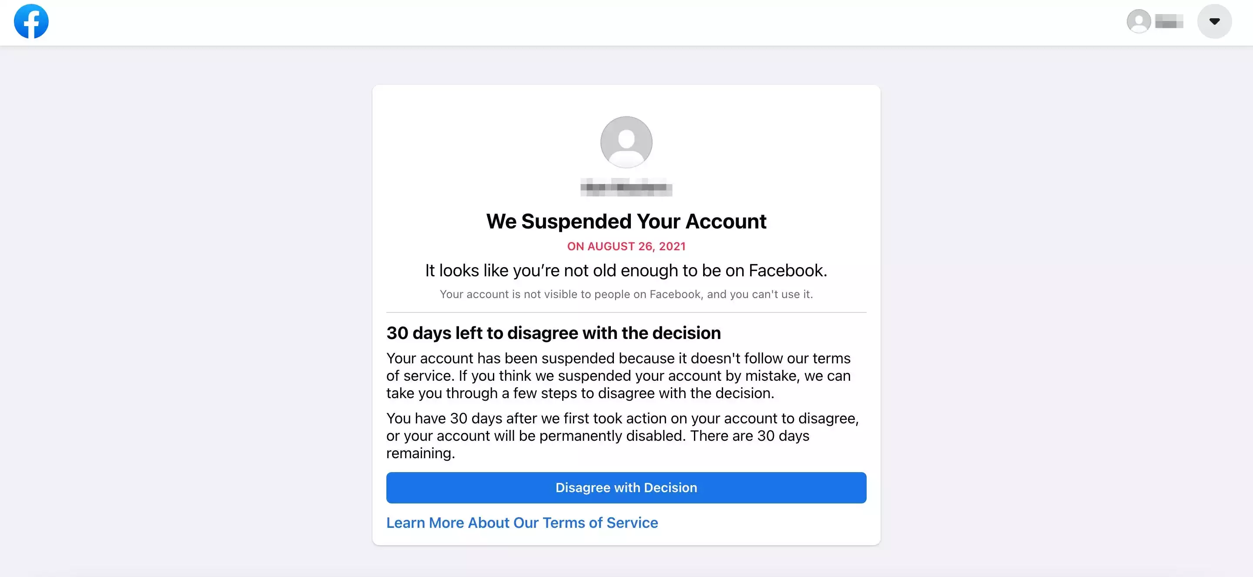The height and width of the screenshot is (577, 1253).
Task: Open the account dropdown arrow menu
Action: [x=1214, y=21]
